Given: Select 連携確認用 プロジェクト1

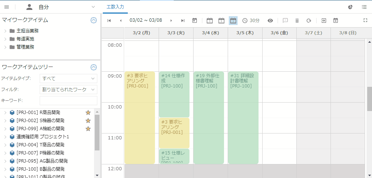Looking at the screenshot, I should point(43,137).
